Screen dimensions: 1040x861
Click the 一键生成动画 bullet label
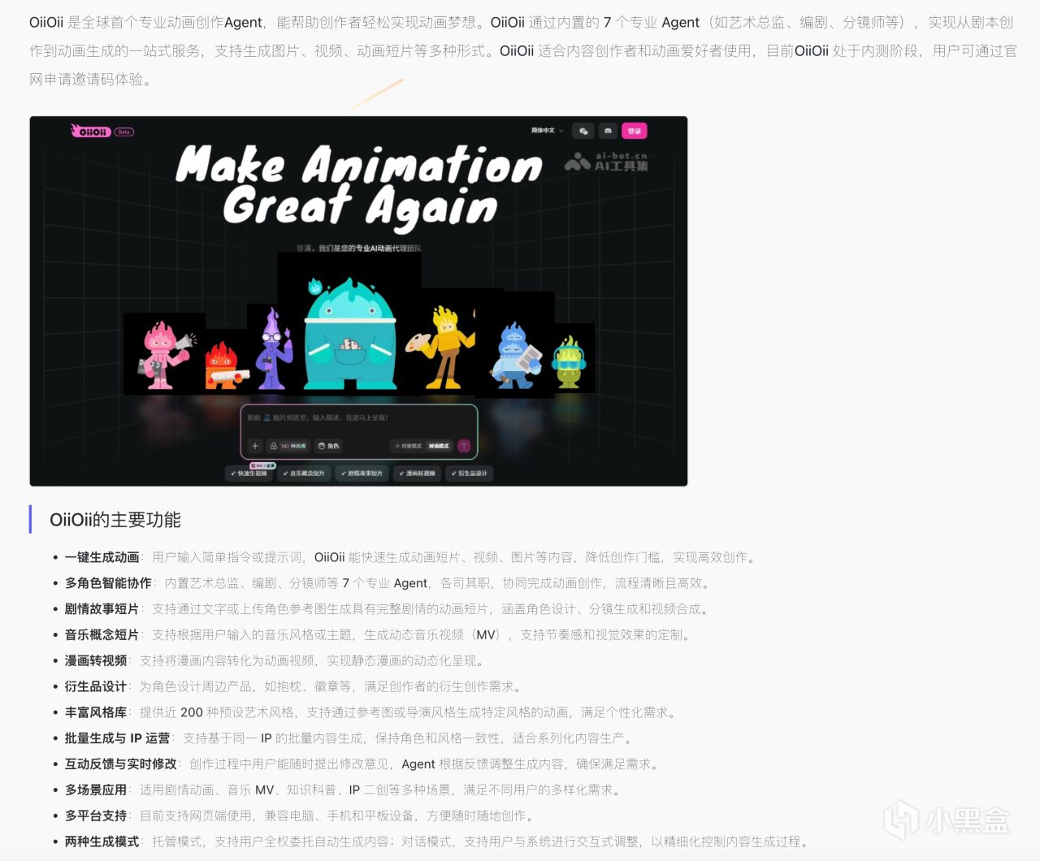click(x=102, y=557)
